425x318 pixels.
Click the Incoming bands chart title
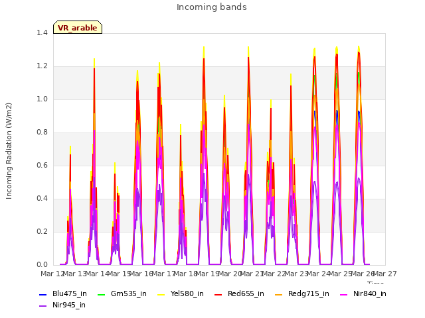(212, 7)
